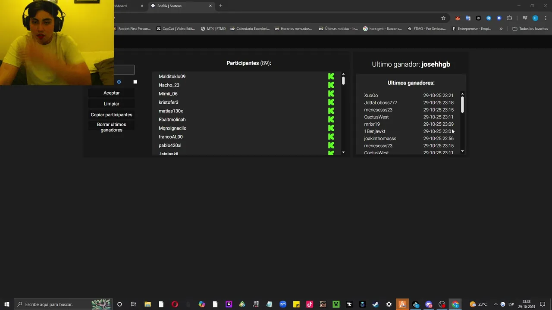The image size is (552, 310).
Task: Open the Todos los favoritos folder
Action: [x=530, y=29]
